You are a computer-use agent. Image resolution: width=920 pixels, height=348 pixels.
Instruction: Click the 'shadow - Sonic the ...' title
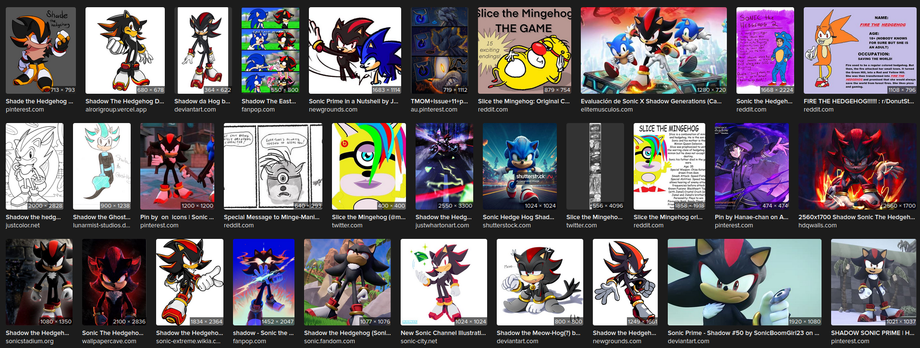coord(263,333)
